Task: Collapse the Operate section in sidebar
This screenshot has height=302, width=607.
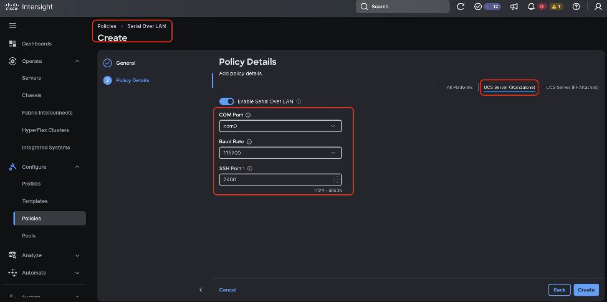Action: coord(77,61)
